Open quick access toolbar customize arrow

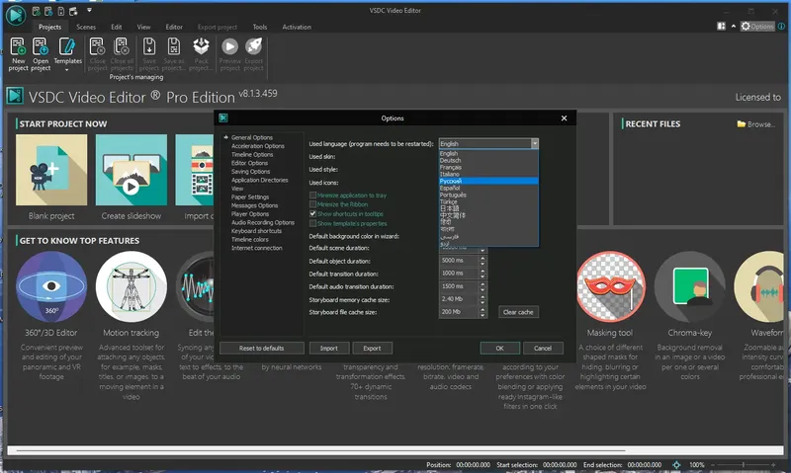pyautogui.click(x=89, y=10)
